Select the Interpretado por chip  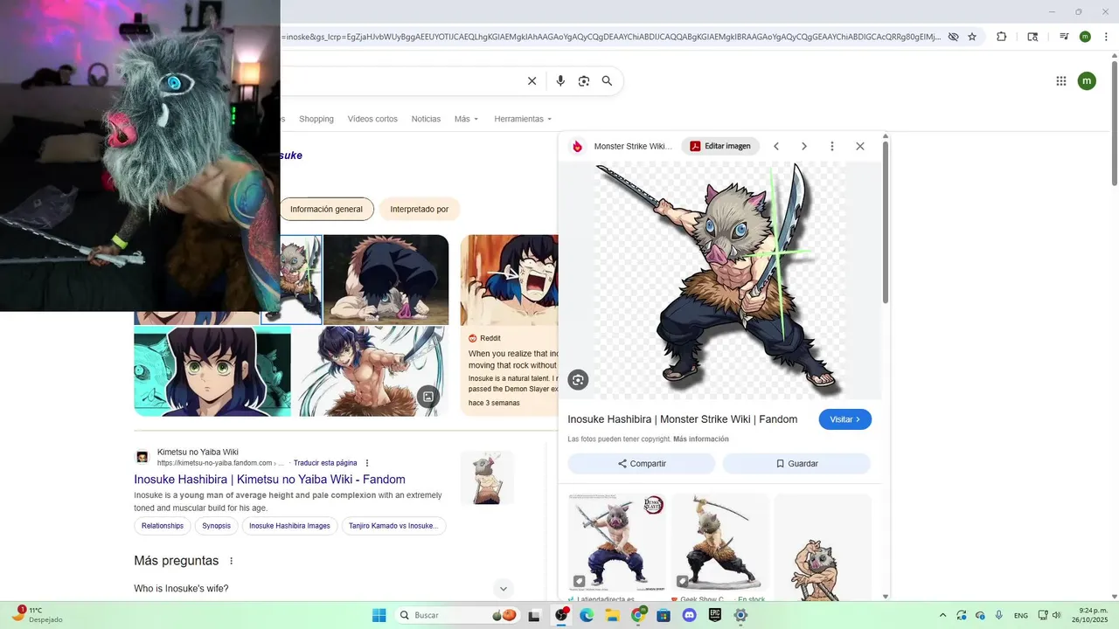(420, 210)
